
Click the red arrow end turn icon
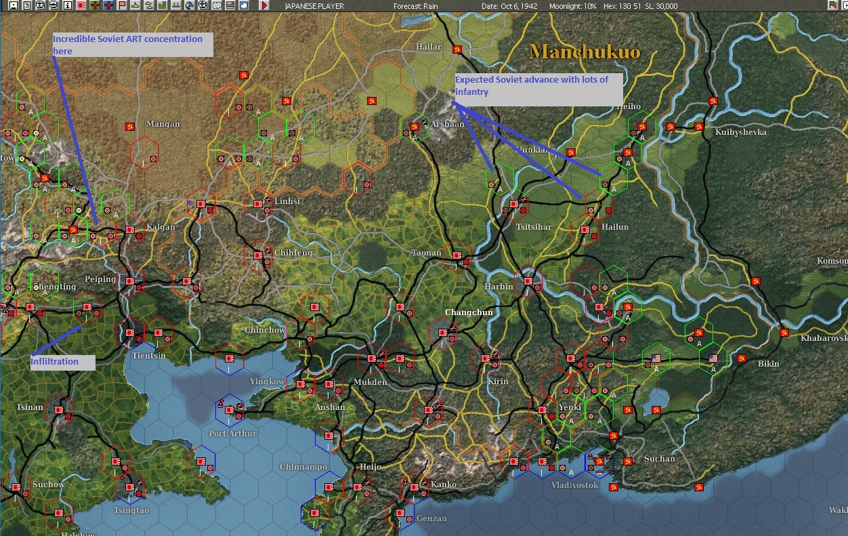click(264, 5)
